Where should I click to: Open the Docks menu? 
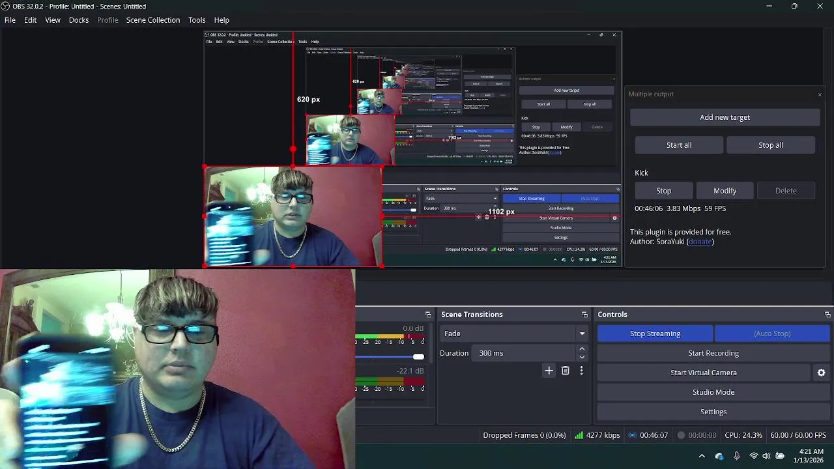[79, 20]
